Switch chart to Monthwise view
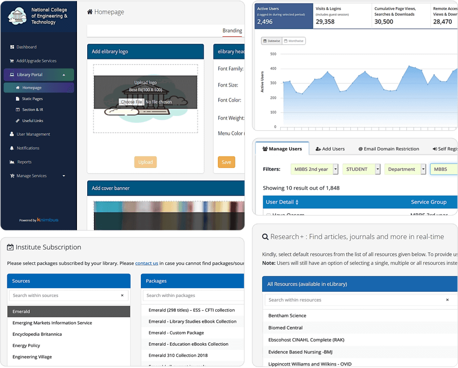This screenshot has width=458, height=368. [x=294, y=41]
